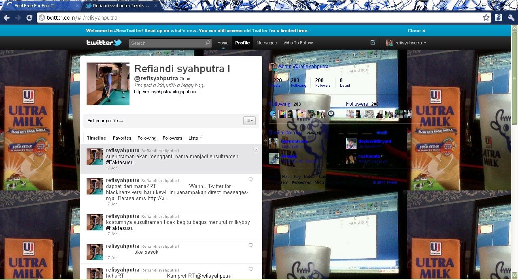Screen dimensions: 518x280
Task: Open the rezhanata avatar picture
Action: 351,159
